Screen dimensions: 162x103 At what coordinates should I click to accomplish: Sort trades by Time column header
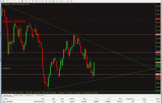click(43, 99)
